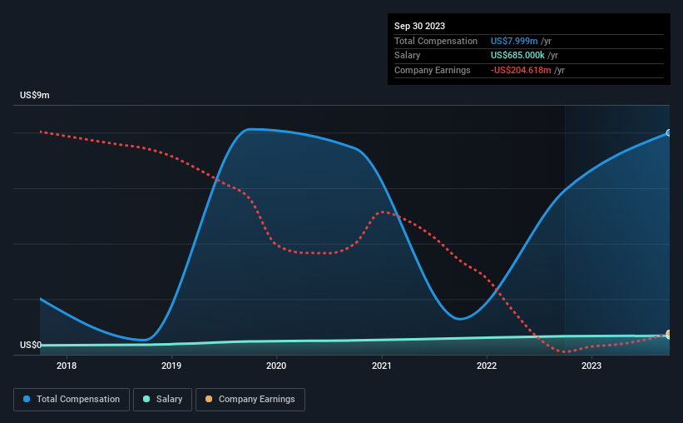Click the US$0 y-axis label

(x=31, y=345)
